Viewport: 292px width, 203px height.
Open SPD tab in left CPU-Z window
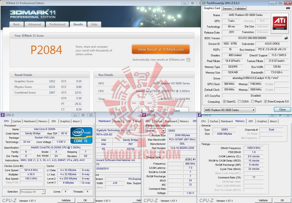coord(54,121)
